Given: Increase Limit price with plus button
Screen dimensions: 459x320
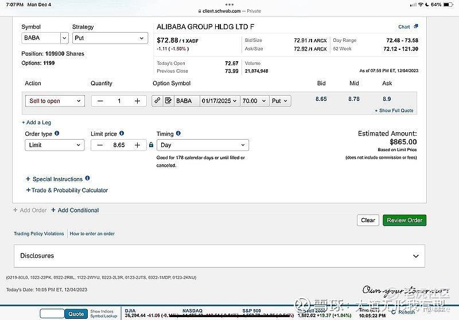Looking at the screenshot, I should click(x=137, y=145).
